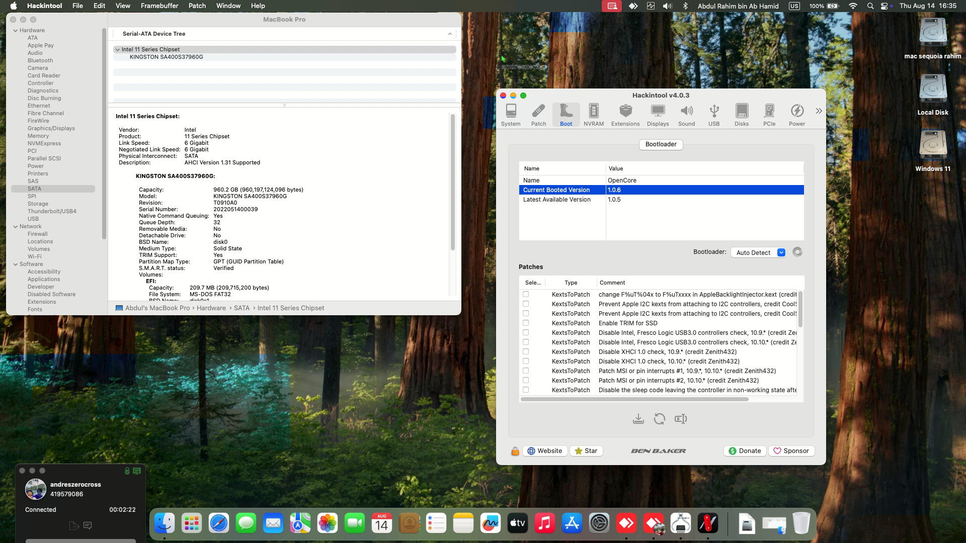Viewport: 966px width, 543px height.
Task: Open System Settings from the Dock
Action: [599, 523]
